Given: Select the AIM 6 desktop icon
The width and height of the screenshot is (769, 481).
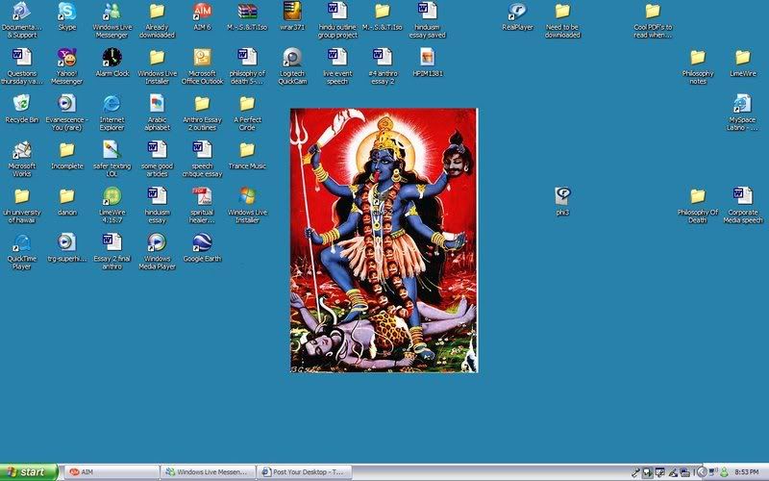Looking at the screenshot, I should 202,12.
